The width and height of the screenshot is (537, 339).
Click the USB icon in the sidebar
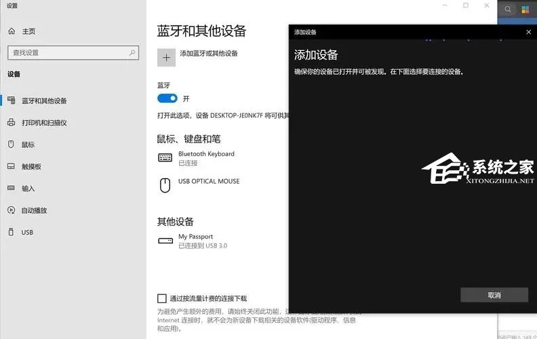point(11,232)
